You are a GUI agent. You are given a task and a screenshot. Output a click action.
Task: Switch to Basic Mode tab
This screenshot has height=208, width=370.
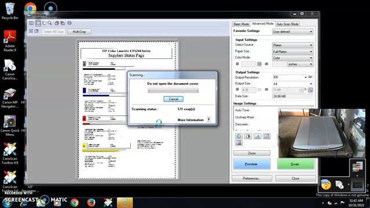tap(241, 24)
